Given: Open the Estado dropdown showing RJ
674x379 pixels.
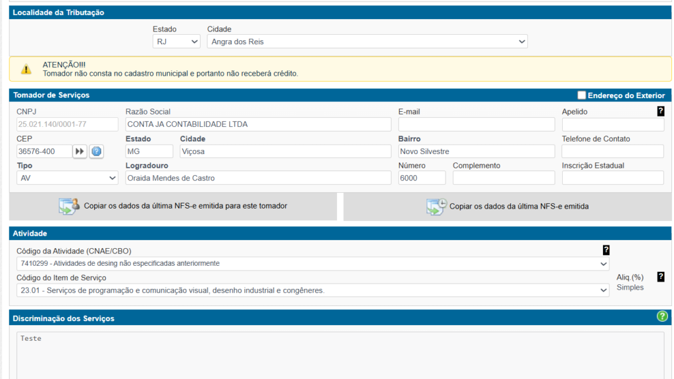Looking at the screenshot, I should coord(176,41).
